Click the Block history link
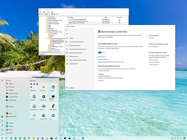Viewport: 187px width, 140px height. 102,57
